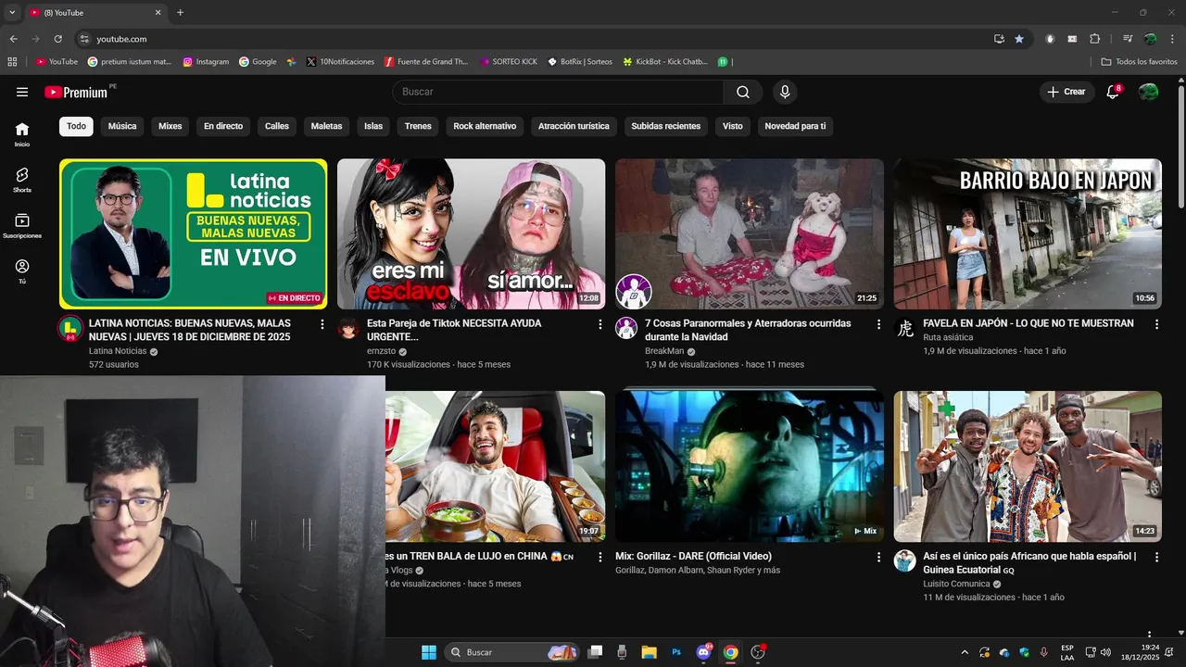
Task: Click the BreakMan channel avatar
Action: click(x=626, y=328)
